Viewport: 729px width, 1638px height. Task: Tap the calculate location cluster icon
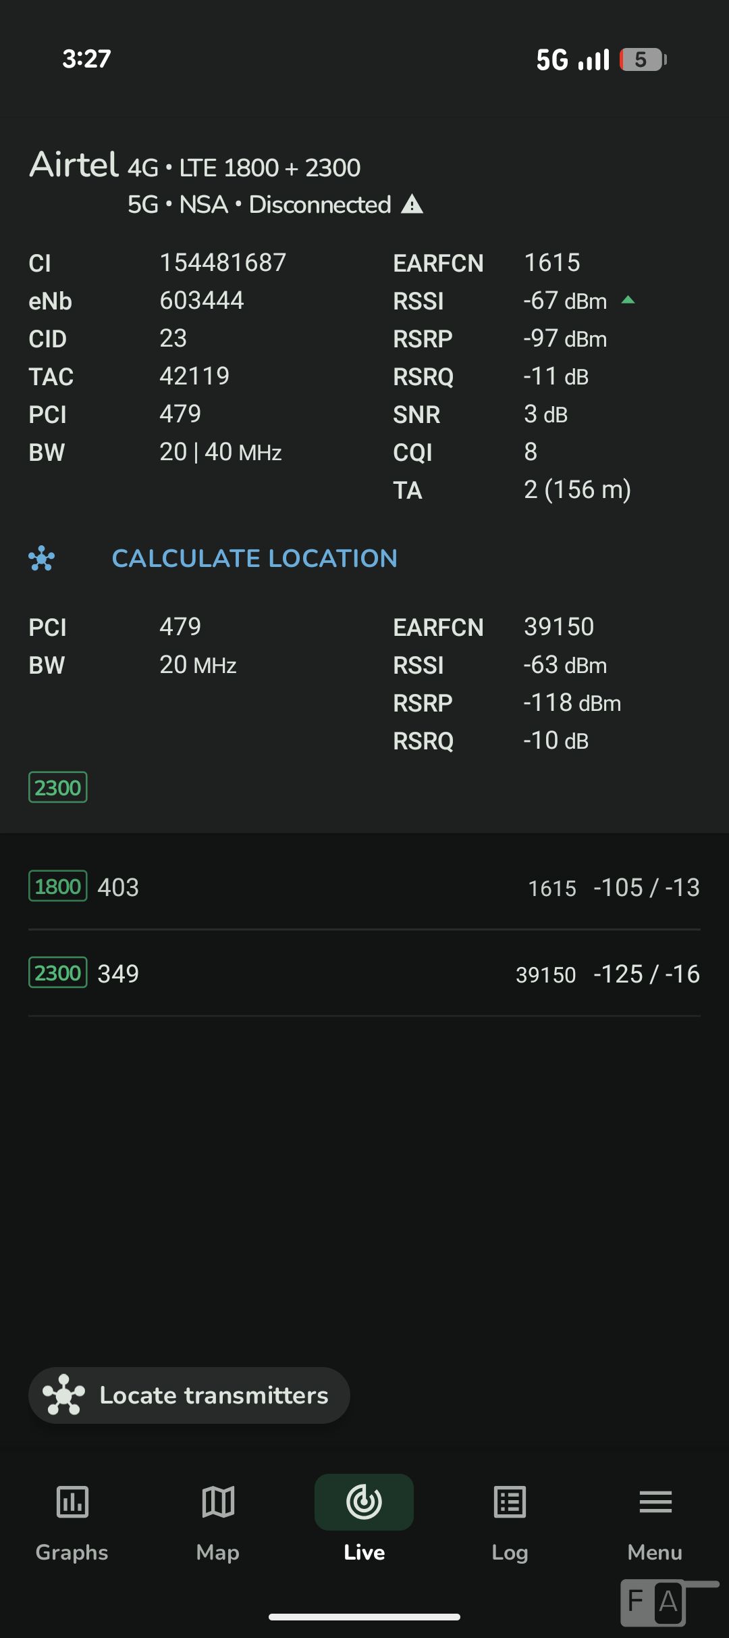pyautogui.click(x=42, y=558)
